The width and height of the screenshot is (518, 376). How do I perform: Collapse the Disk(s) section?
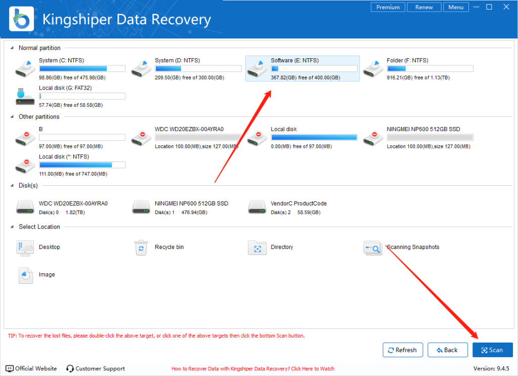(x=12, y=185)
